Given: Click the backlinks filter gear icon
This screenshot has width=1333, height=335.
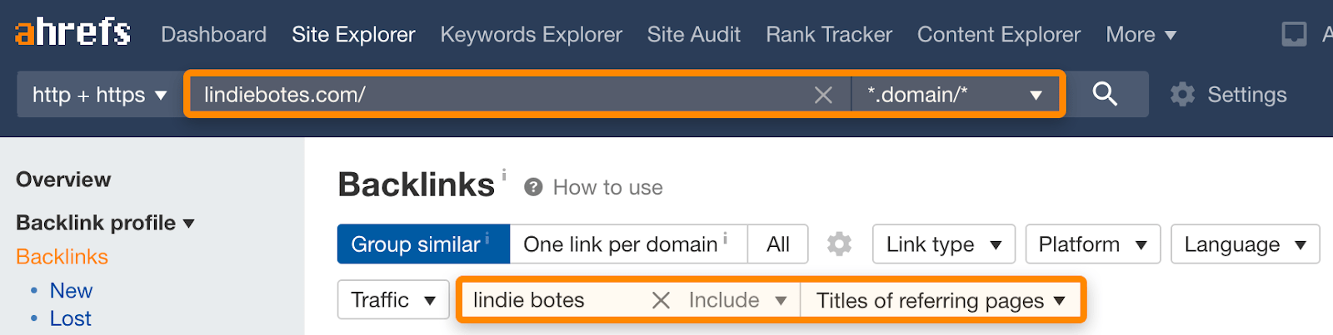Looking at the screenshot, I should coord(839,244).
